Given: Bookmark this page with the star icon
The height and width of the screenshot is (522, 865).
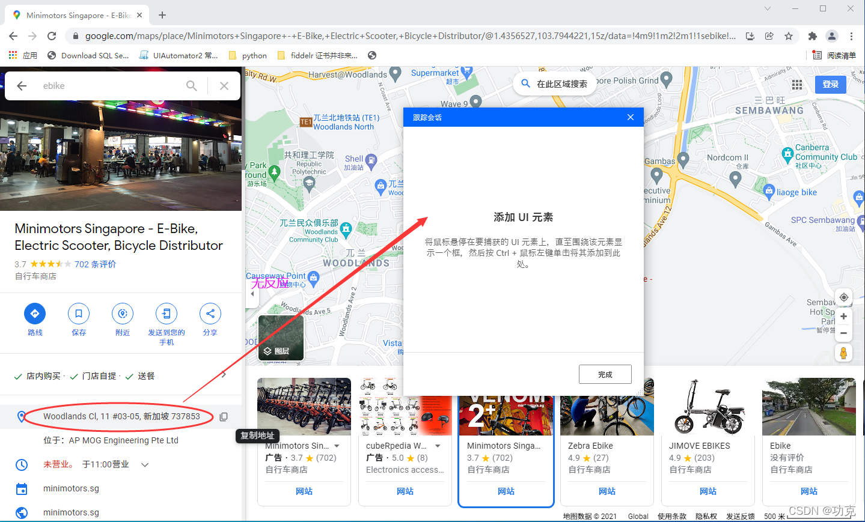Looking at the screenshot, I should [789, 36].
